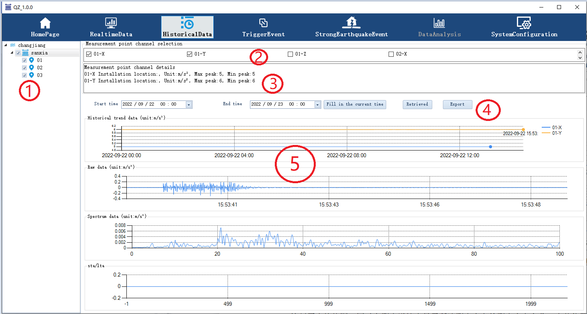Select the sanxia tree label
This screenshot has height=314, width=587.
[x=39, y=53]
